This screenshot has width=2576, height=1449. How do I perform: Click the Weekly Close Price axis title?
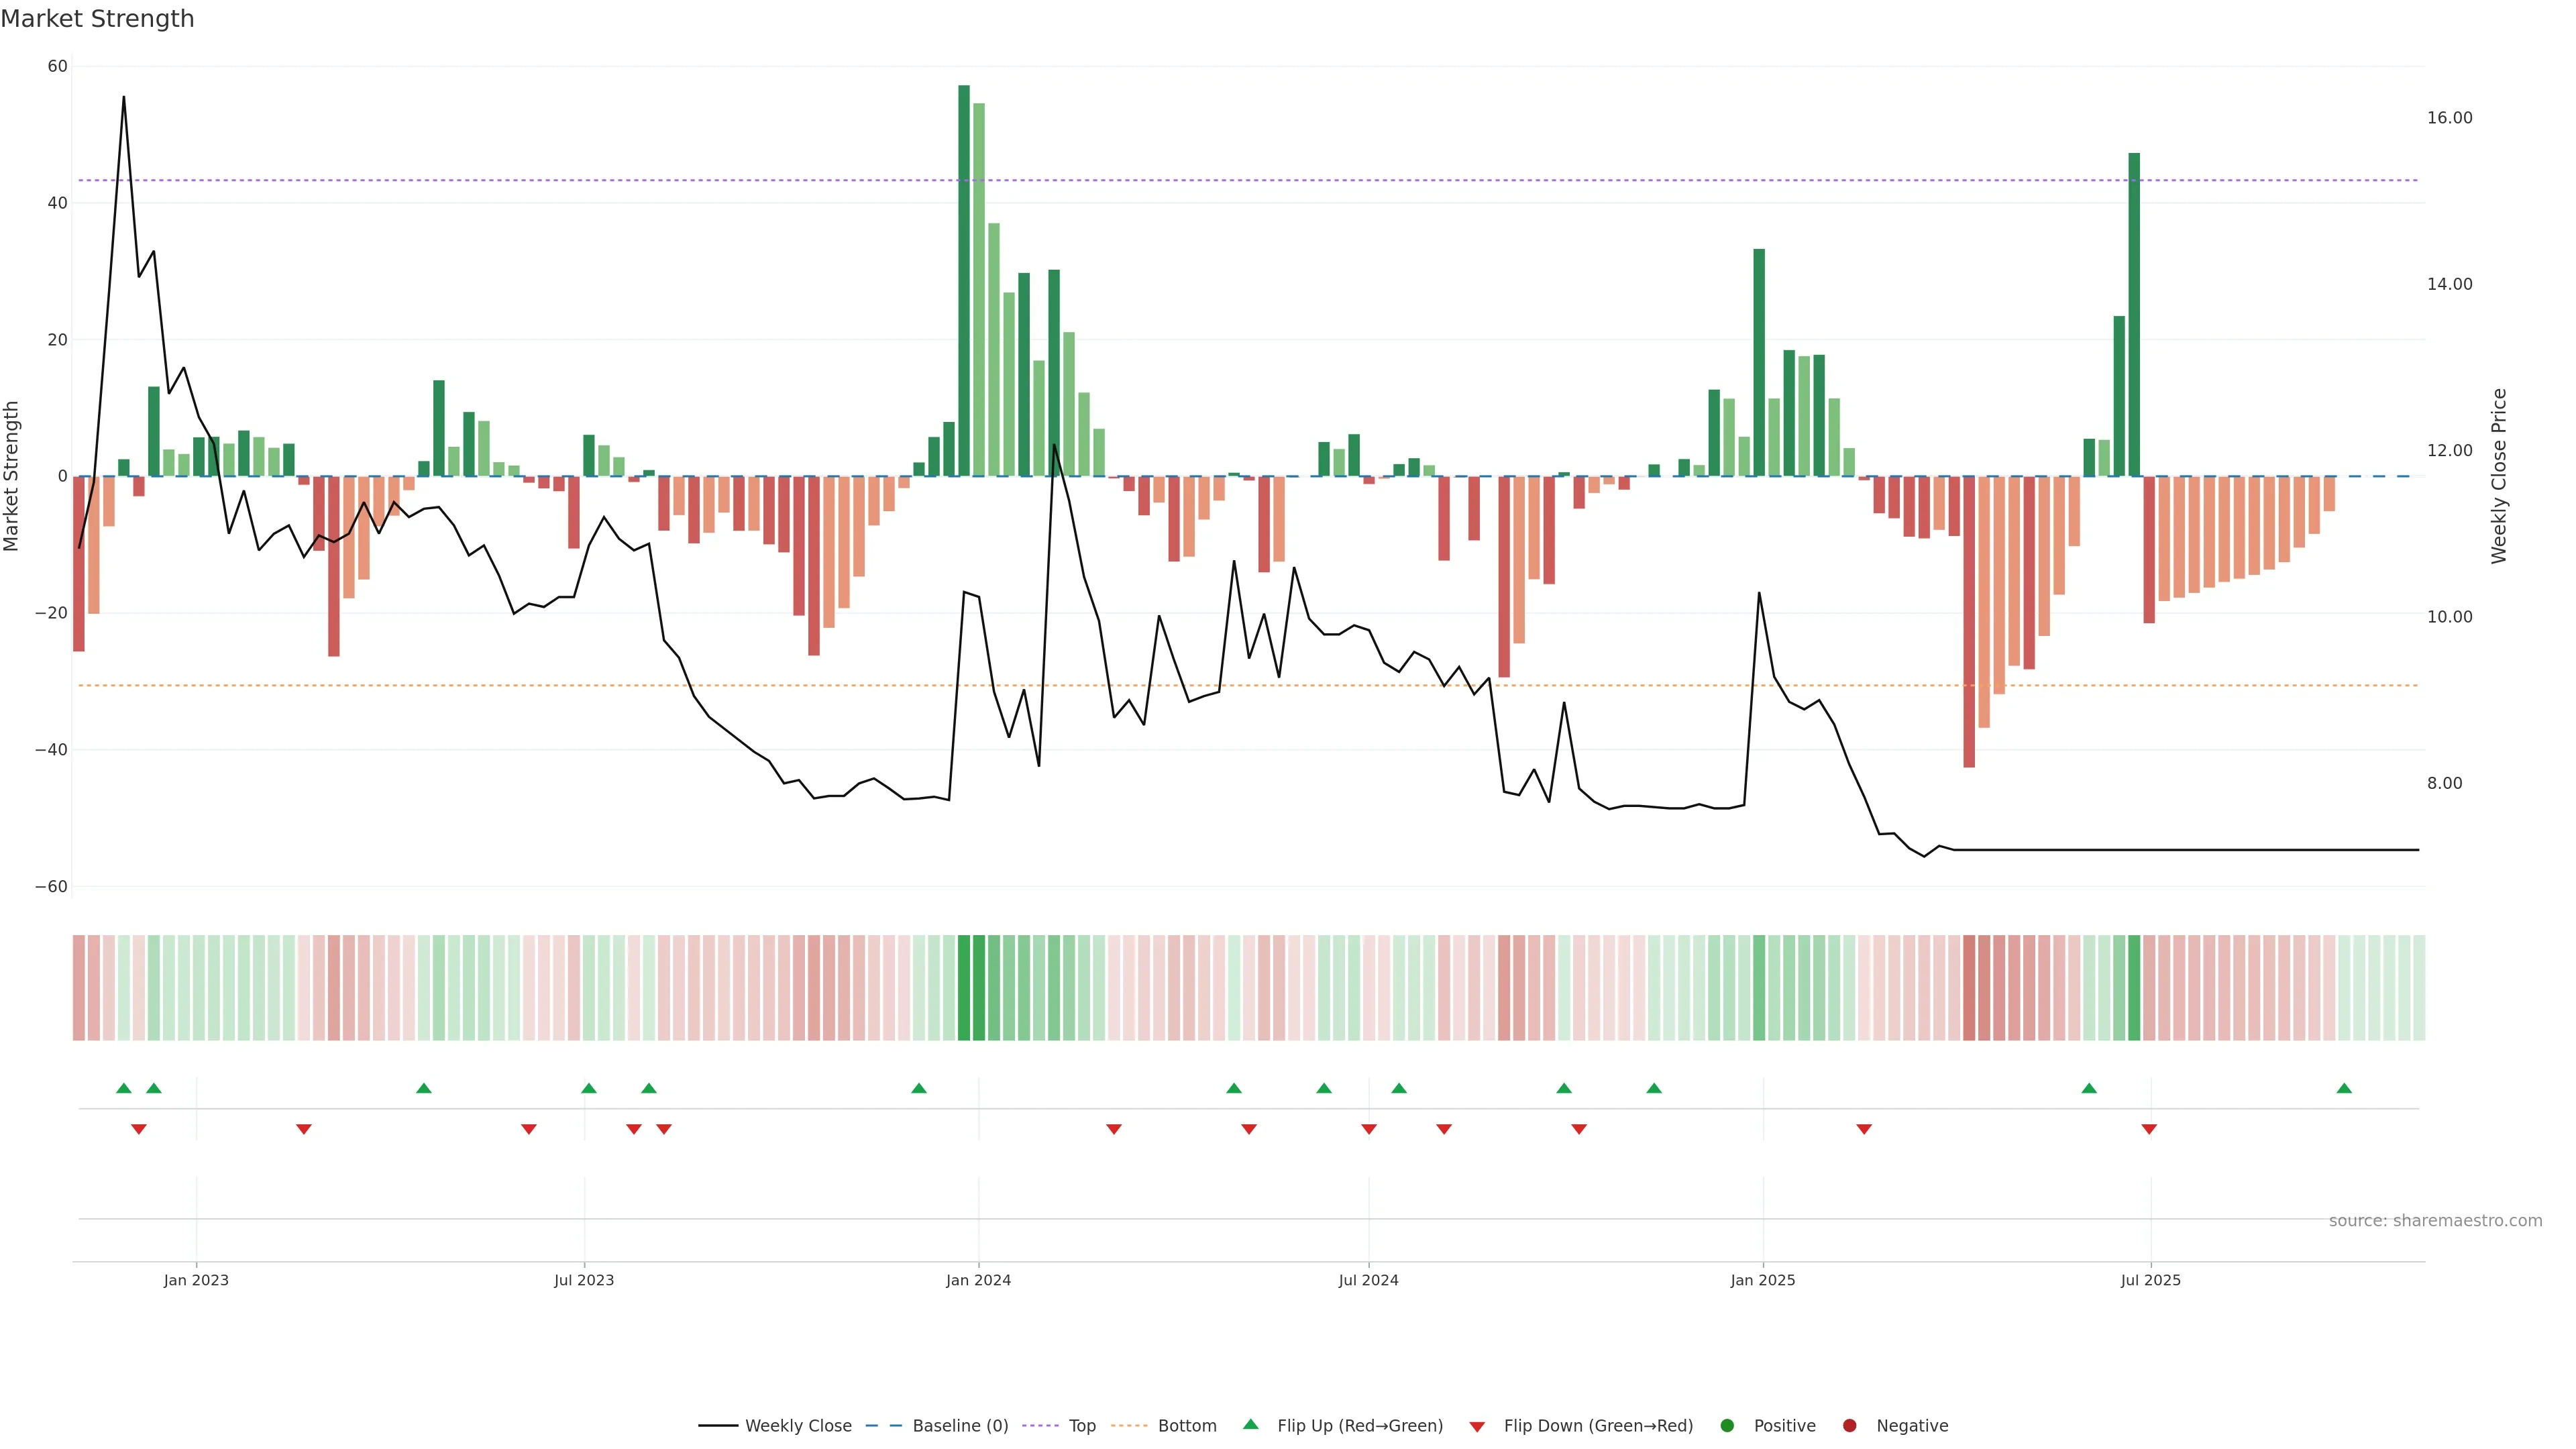pyautogui.click(x=2499, y=476)
